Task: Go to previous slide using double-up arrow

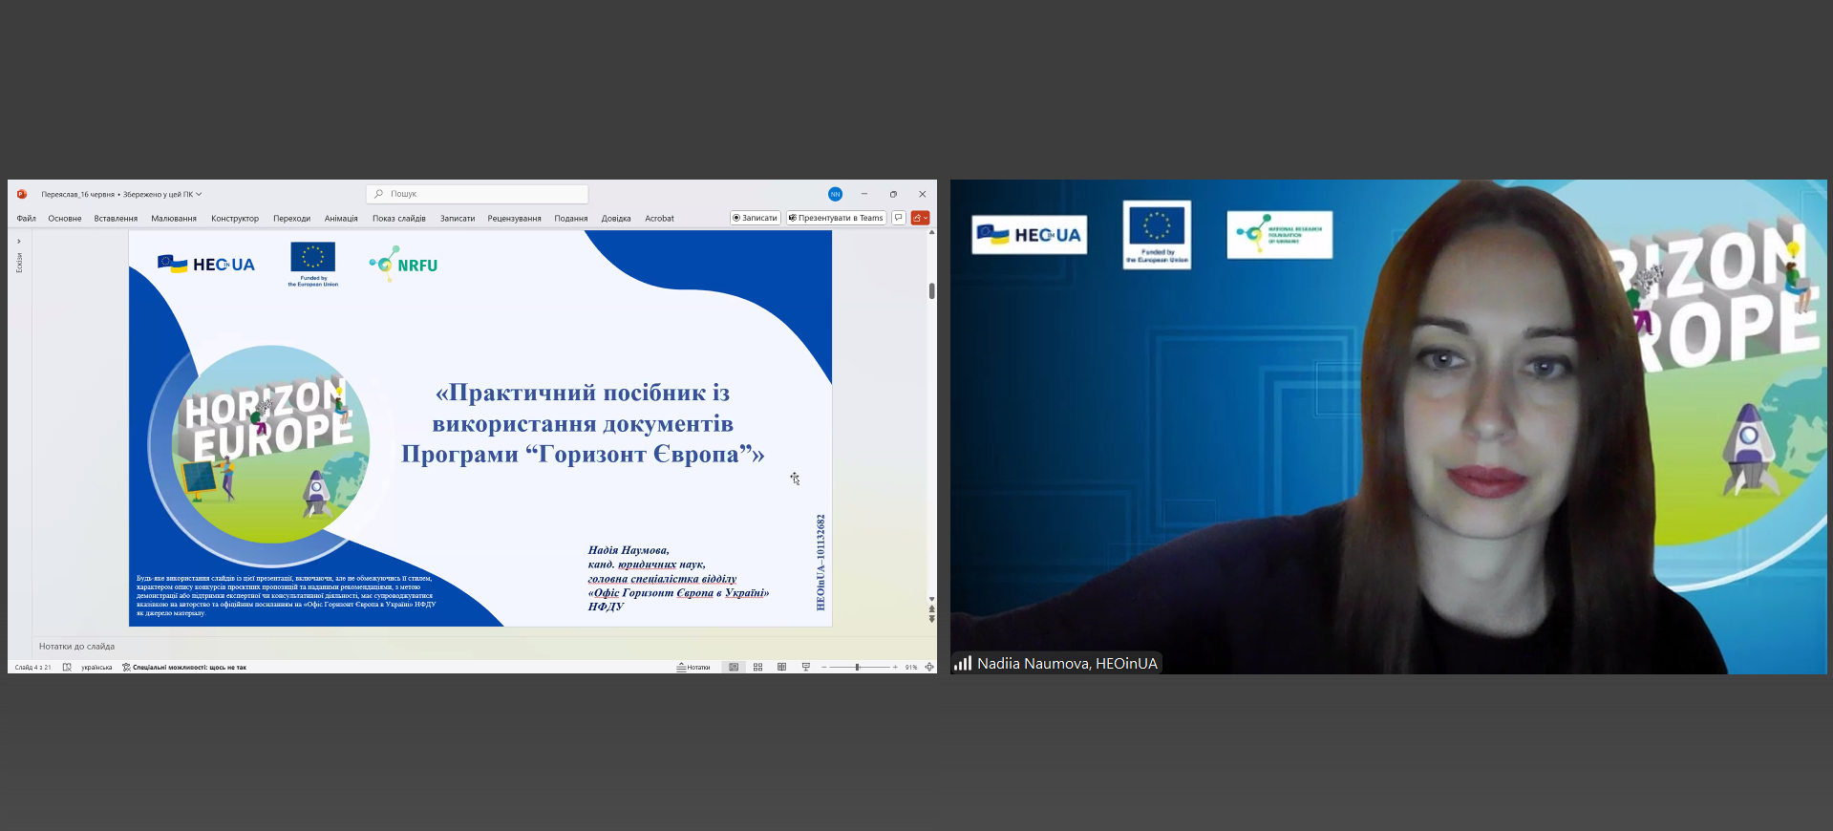Action: point(931,608)
